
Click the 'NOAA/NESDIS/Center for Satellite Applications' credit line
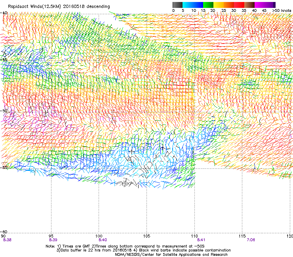[x=171, y=255]
